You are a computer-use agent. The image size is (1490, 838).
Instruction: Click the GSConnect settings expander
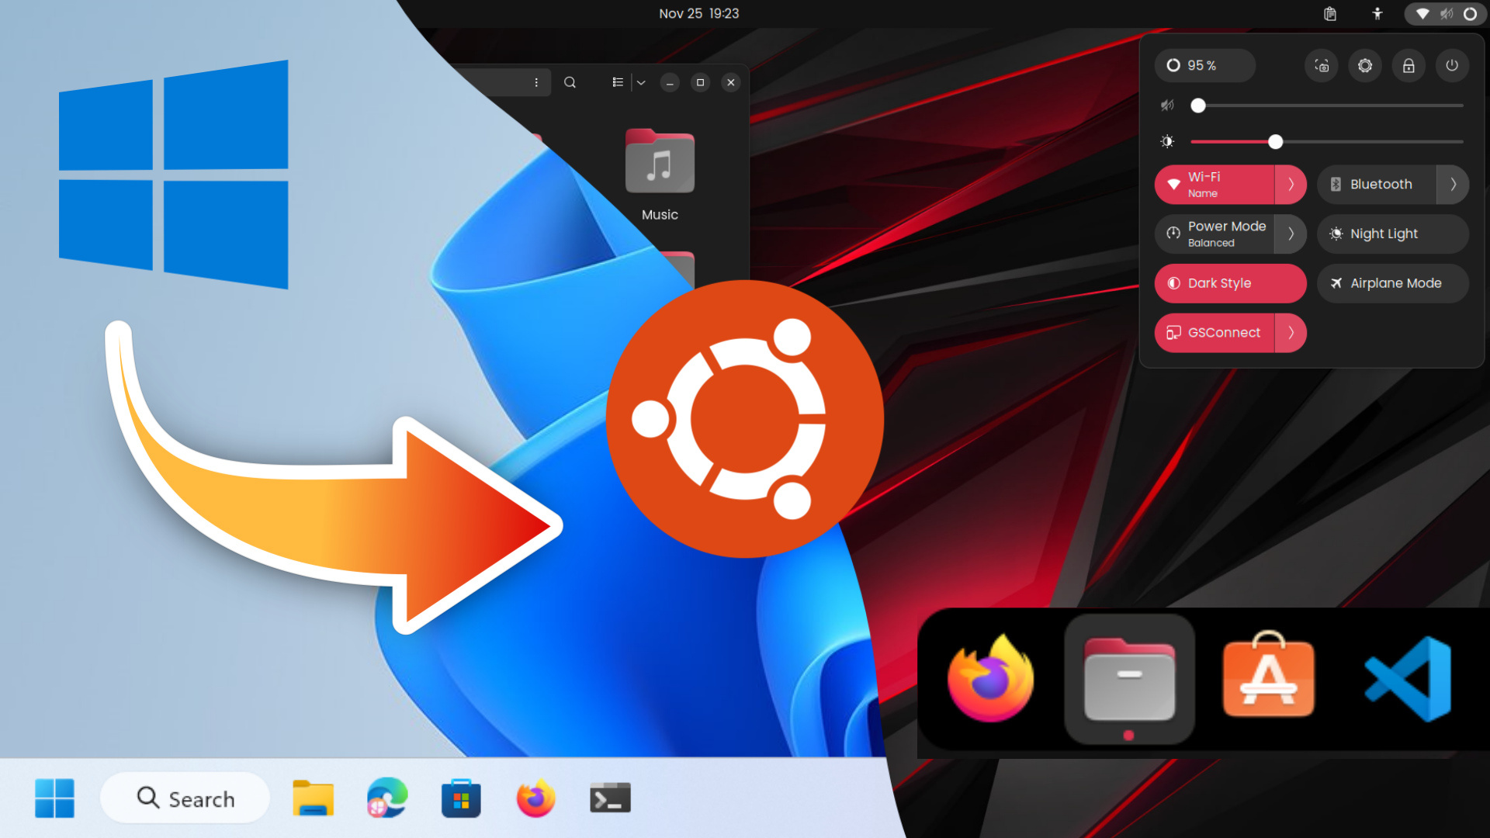1291,333
